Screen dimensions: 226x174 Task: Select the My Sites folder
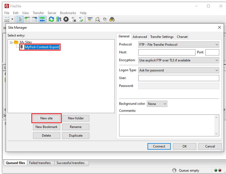[x=26, y=42]
